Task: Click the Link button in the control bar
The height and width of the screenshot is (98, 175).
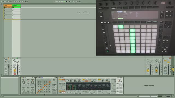Action: (3, 2)
